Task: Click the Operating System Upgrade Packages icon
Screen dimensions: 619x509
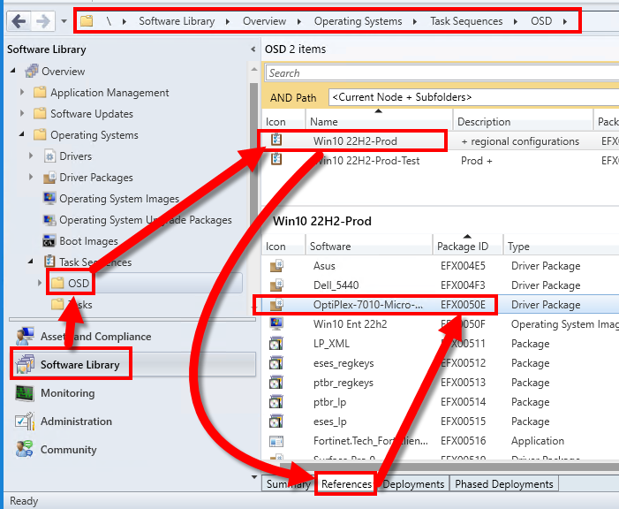Action: pos(49,220)
